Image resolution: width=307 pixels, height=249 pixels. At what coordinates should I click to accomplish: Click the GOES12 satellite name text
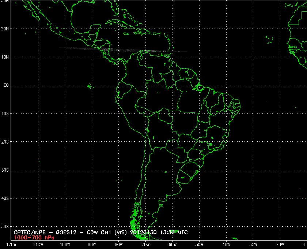point(66,233)
